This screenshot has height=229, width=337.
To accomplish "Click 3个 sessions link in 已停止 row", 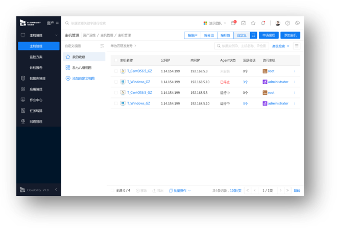I will 245,82.
